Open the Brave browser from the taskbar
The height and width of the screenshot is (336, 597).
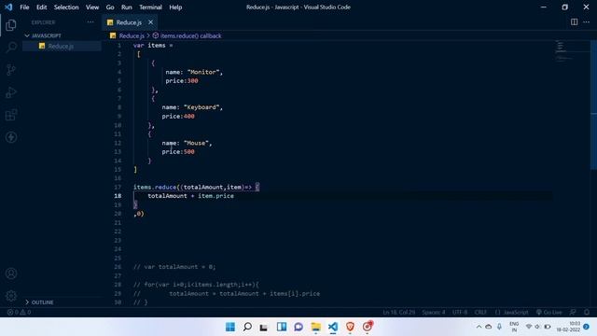(x=350, y=327)
